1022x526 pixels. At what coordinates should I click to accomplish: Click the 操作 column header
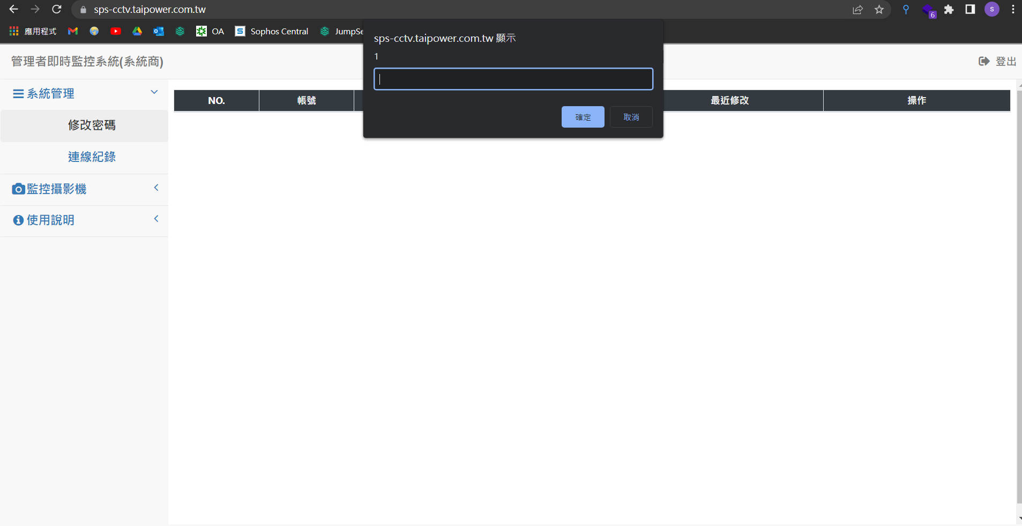[917, 101]
